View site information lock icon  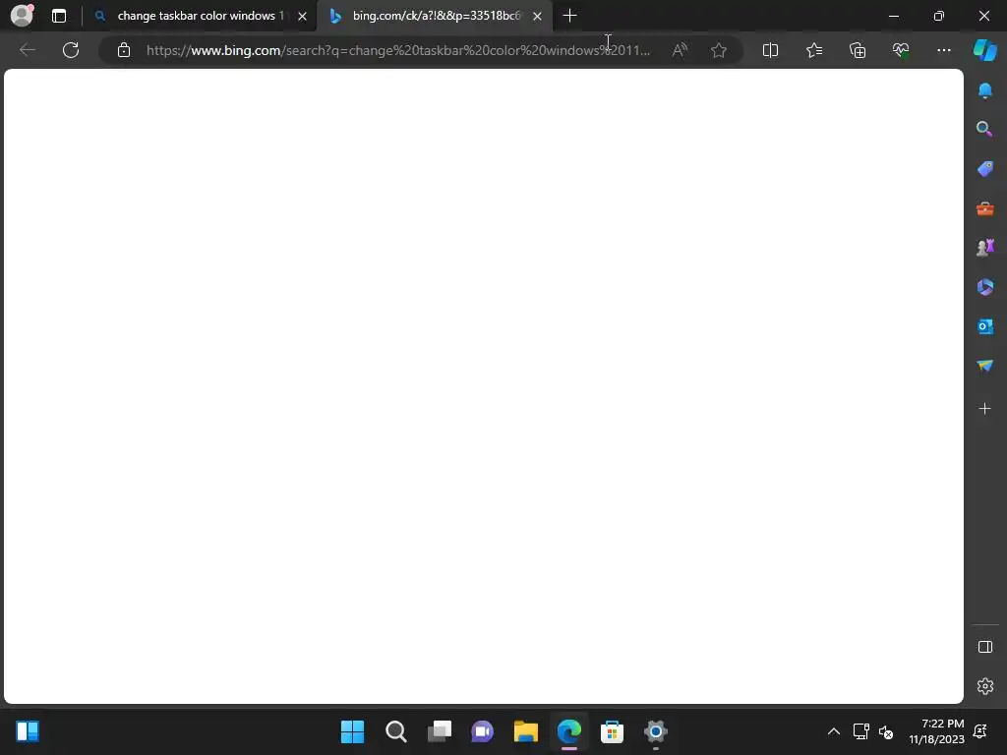click(124, 50)
